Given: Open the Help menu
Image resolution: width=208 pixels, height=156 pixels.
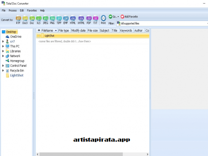Looking at the screenshot, I should [x=42, y=10].
